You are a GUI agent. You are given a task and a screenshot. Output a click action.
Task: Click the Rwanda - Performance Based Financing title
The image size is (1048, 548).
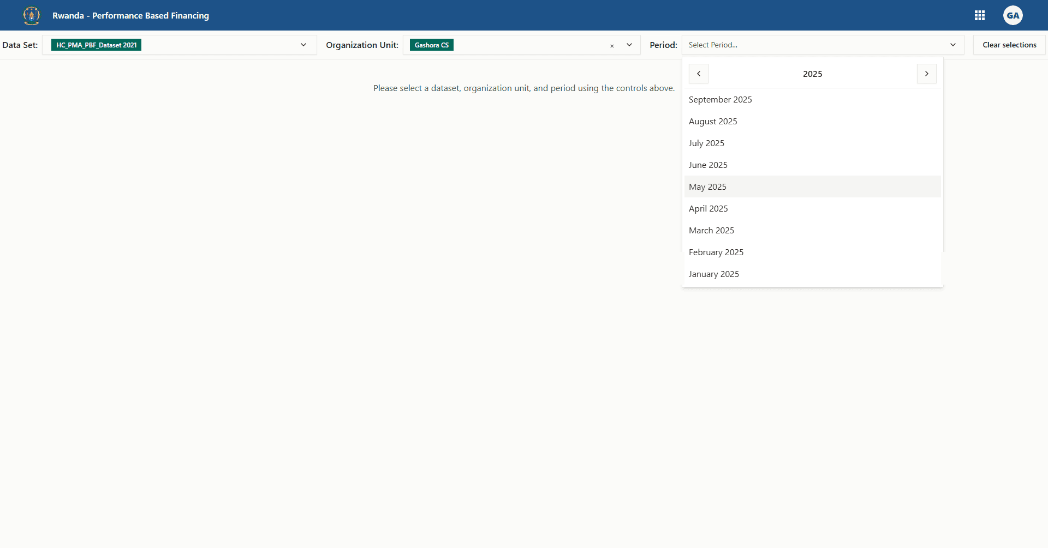(130, 15)
